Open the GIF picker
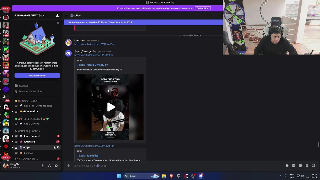Screen dimensions: 320x180 click(x=294, y=166)
